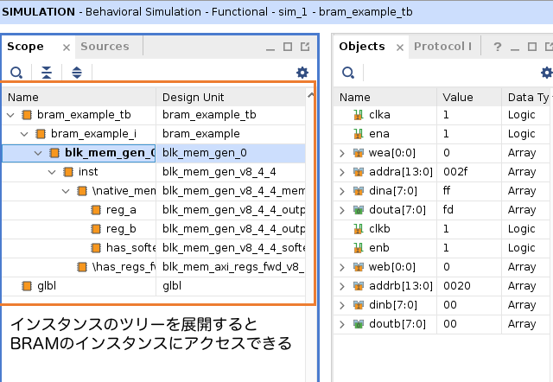Click the Collapse All icon in Scope
553x382 pixels.
[47, 73]
